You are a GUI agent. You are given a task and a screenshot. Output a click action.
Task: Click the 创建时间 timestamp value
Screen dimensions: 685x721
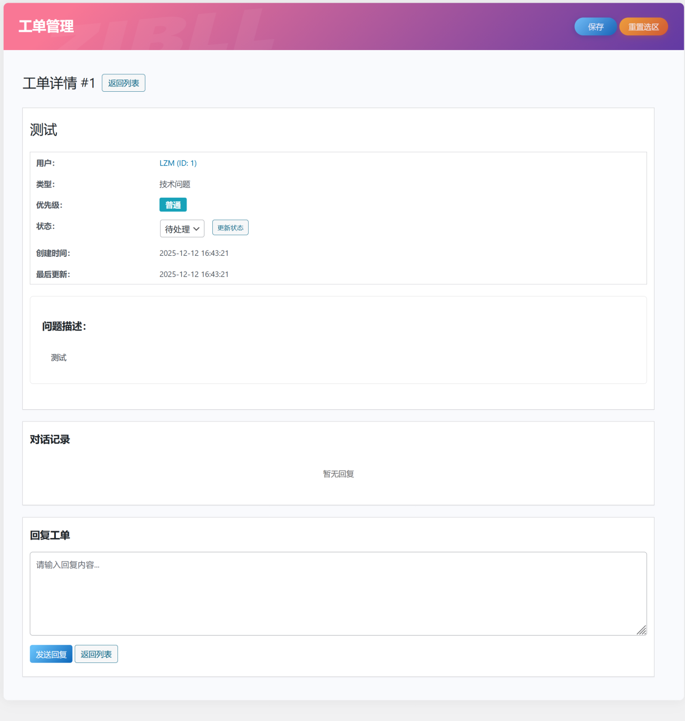[x=194, y=253]
